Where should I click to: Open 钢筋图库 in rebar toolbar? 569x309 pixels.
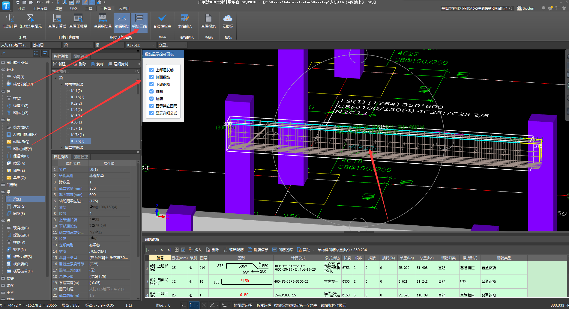click(x=283, y=250)
